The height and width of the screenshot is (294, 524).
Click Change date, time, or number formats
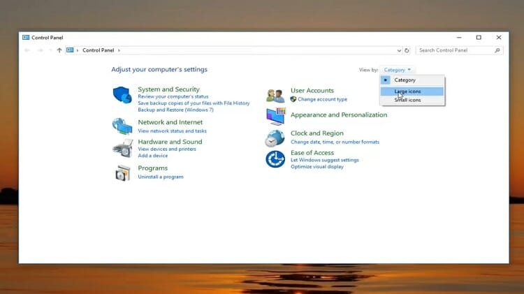tap(335, 142)
